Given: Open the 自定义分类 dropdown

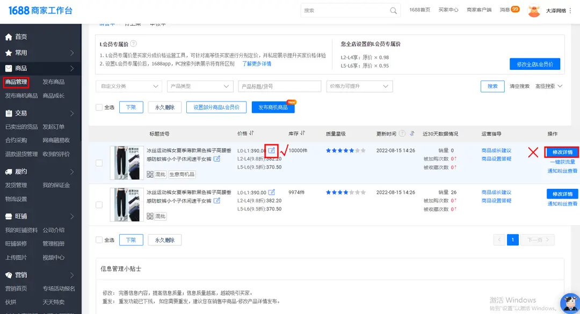Looking at the screenshot, I should [128, 86].
